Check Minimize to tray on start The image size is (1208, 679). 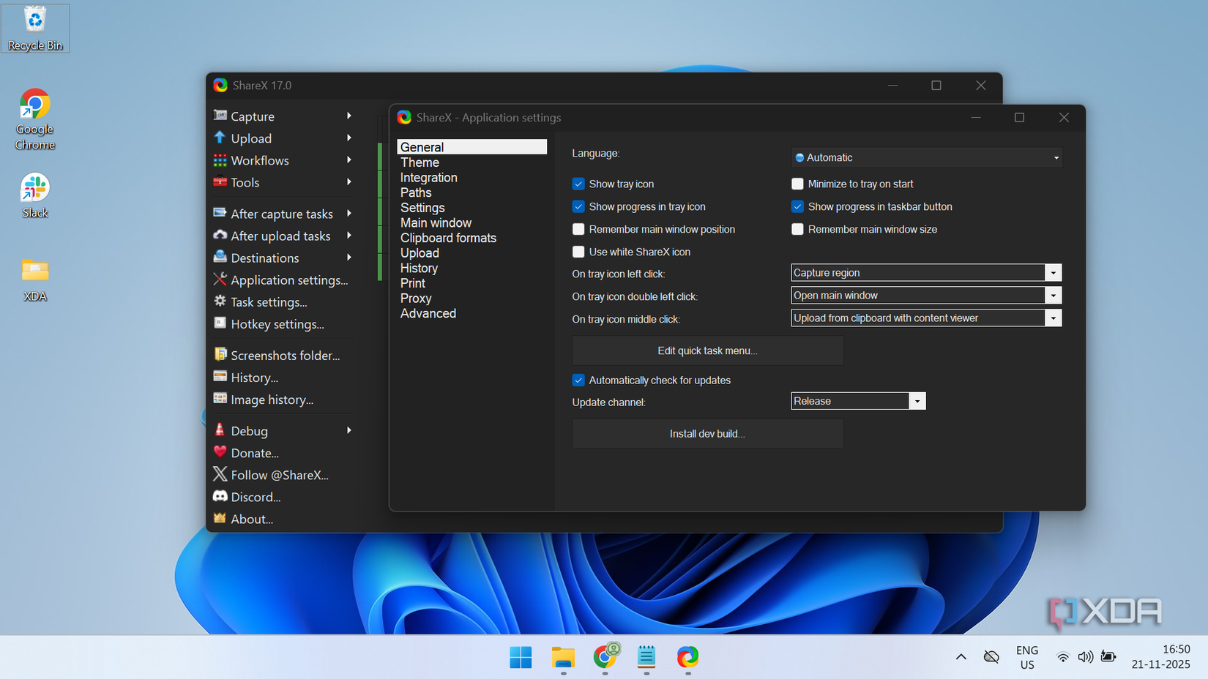pos(797,184)
